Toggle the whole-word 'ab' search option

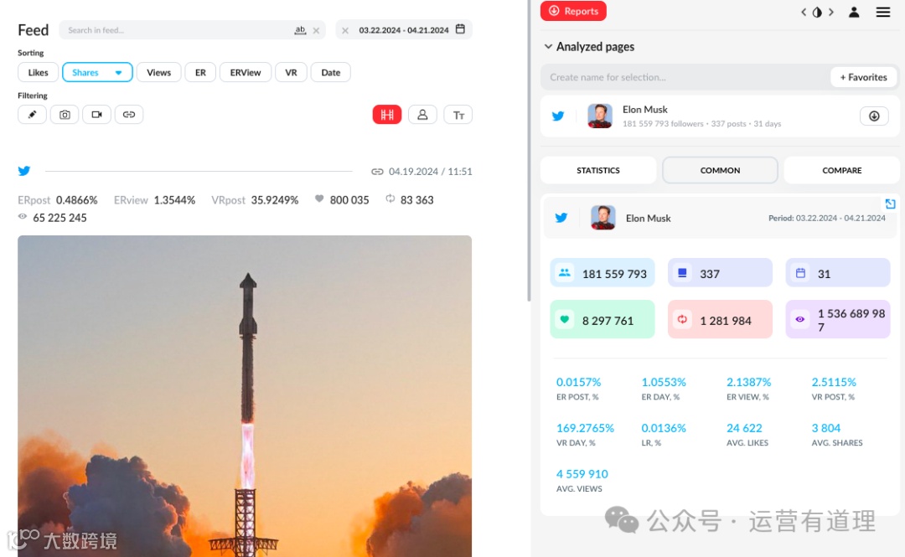(300, 30)
